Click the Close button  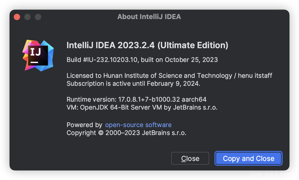tap(190, 158)
